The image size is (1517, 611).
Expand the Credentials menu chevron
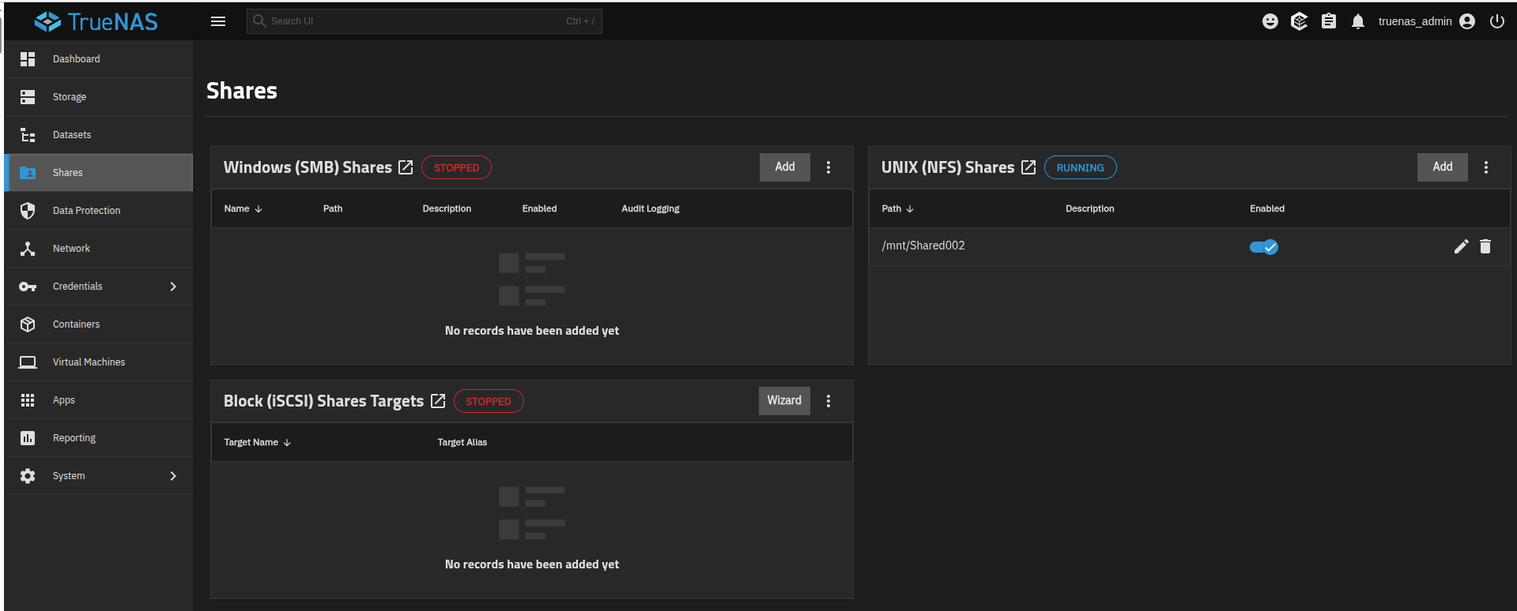173,287
